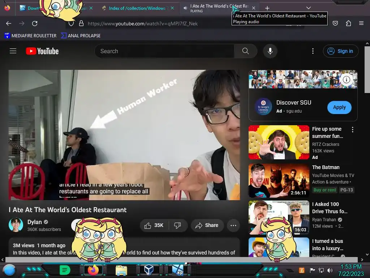The width and height of the screenshot is (370, 278).
Task: Click the ad info icon on banner
Action: (x=347, y=79)
